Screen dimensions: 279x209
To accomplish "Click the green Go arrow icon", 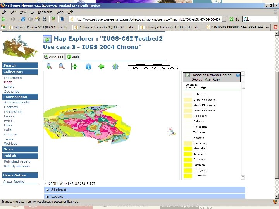I will pos(231,19).
